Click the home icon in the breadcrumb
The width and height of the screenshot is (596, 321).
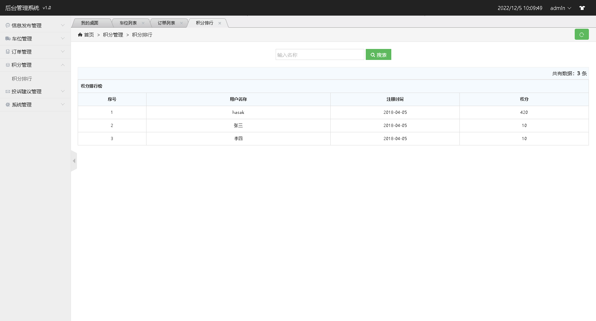coord(81,34)
